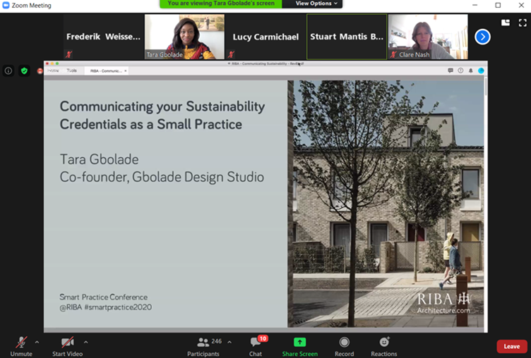Click the comment icon in PDF viewer
The height and width of the screenshot is (358, 531).
click(451, 70)
